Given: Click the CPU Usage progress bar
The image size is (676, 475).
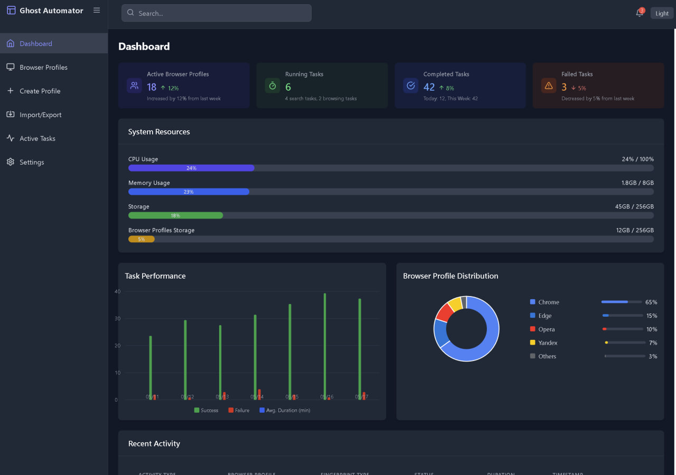Looking at the screenshot, I should (391, 168).
